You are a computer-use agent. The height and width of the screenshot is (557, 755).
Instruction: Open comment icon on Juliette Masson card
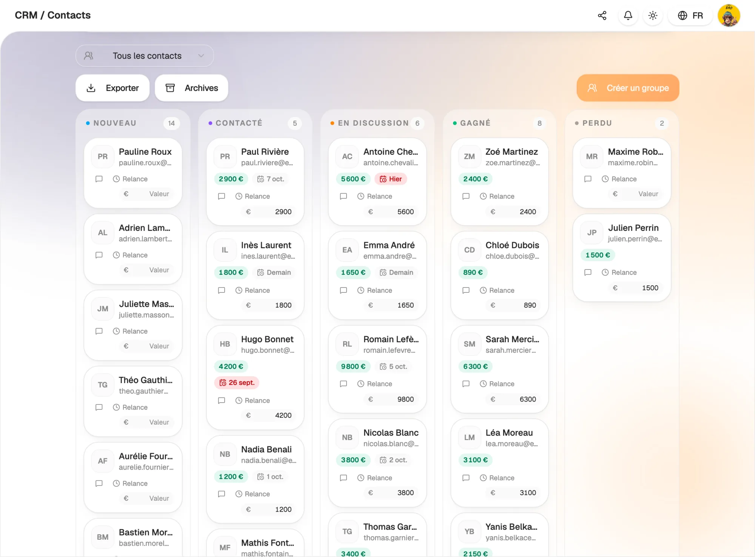99,331
